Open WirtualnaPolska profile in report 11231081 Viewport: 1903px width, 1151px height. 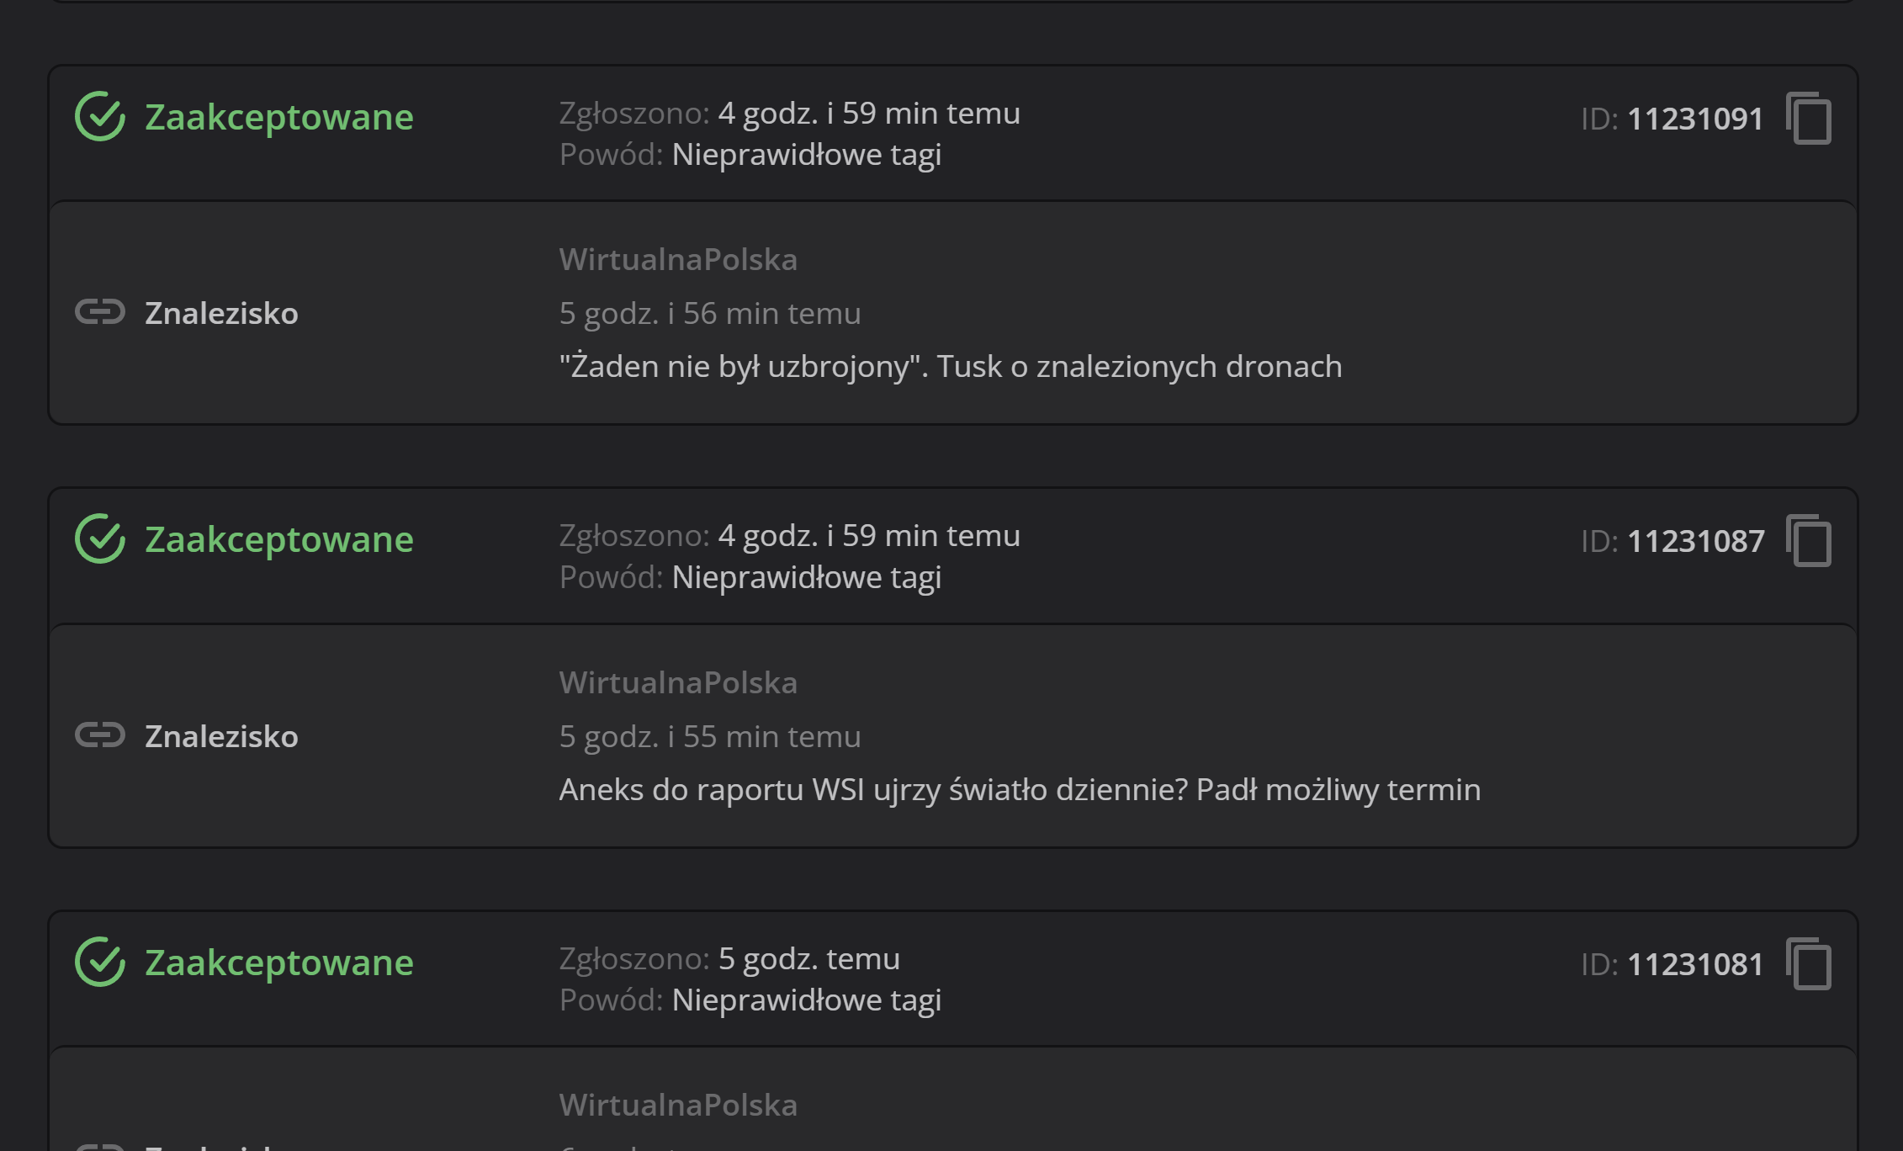(678, 1105)
